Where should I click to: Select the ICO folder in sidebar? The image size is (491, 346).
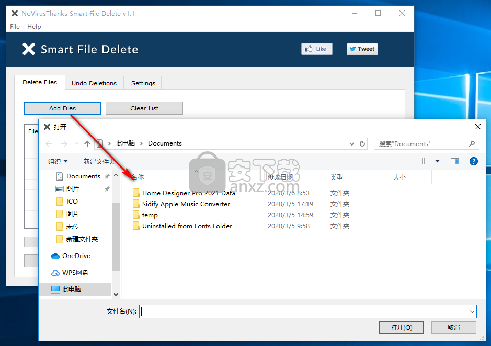(x=72, y=202)
